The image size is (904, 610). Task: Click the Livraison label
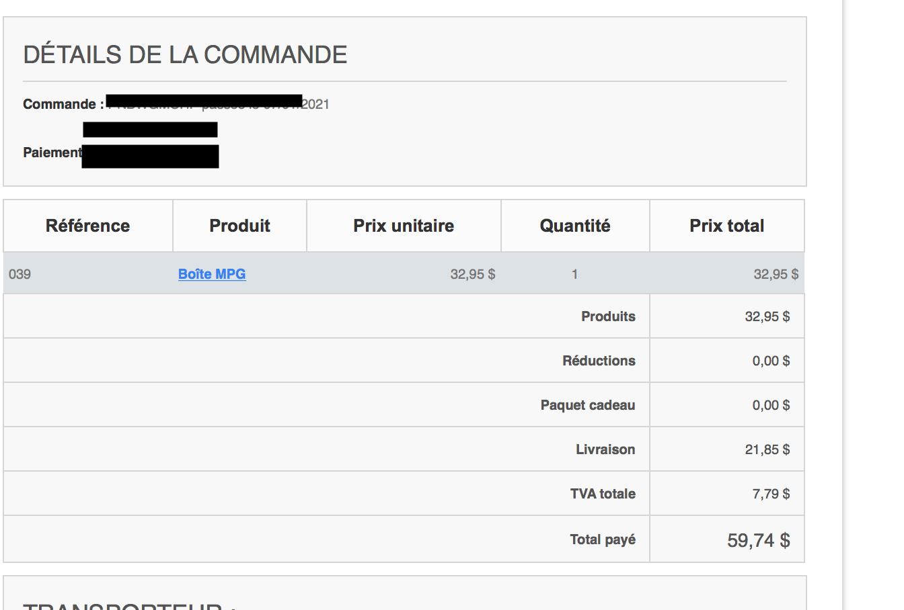605,449
